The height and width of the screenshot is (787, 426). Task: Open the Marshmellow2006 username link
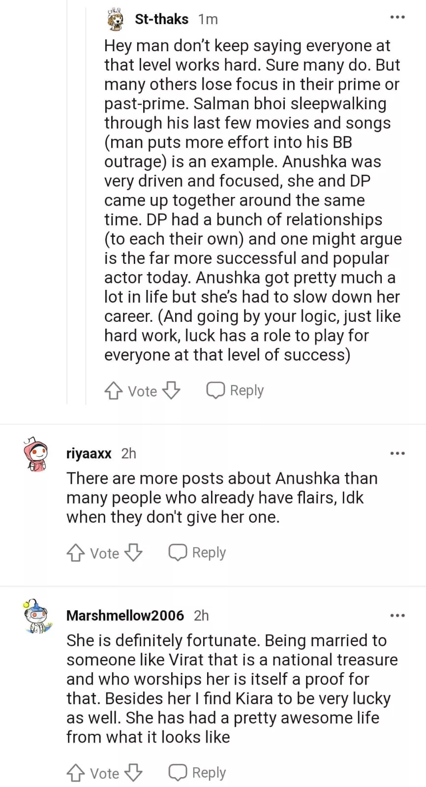125,615
